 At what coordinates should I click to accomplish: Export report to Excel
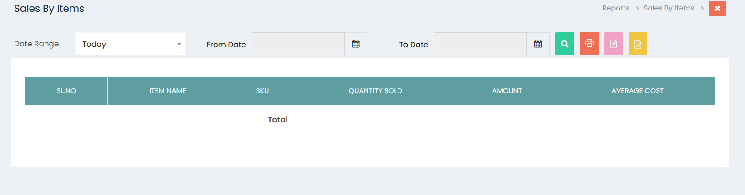pyautogui.click(x=613, y=44)
